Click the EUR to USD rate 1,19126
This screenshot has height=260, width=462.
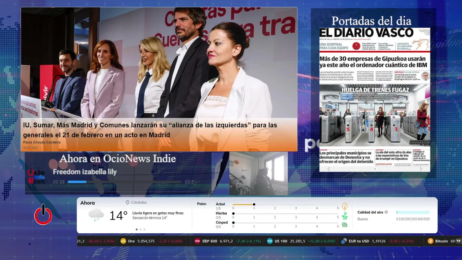pyautogui.click(x=379, y=241)
